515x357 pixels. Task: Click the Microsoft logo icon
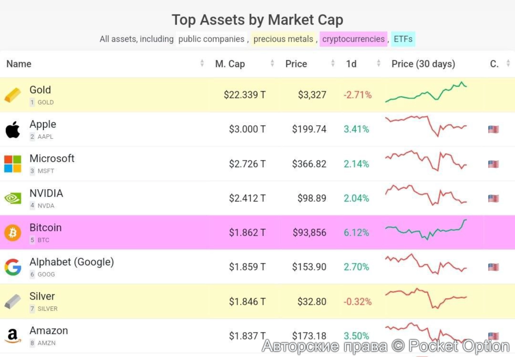point(13,164)
